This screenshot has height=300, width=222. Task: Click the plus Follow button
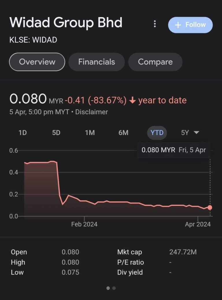(x=190, y=25)
